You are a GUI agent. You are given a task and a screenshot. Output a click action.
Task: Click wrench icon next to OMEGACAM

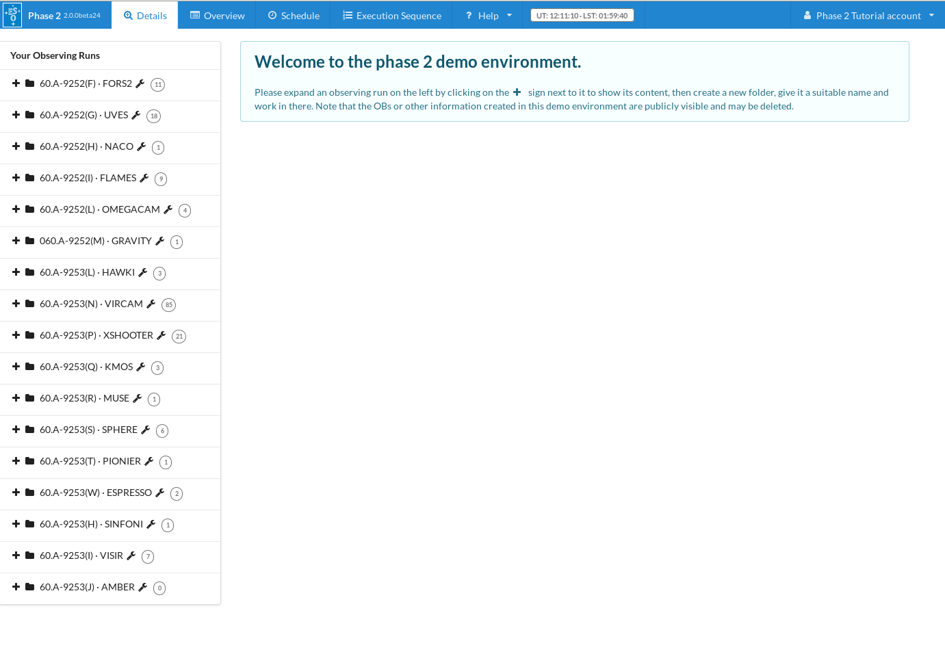tap(168, 209)
